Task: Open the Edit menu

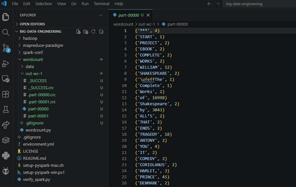Action: pos(27,4)
